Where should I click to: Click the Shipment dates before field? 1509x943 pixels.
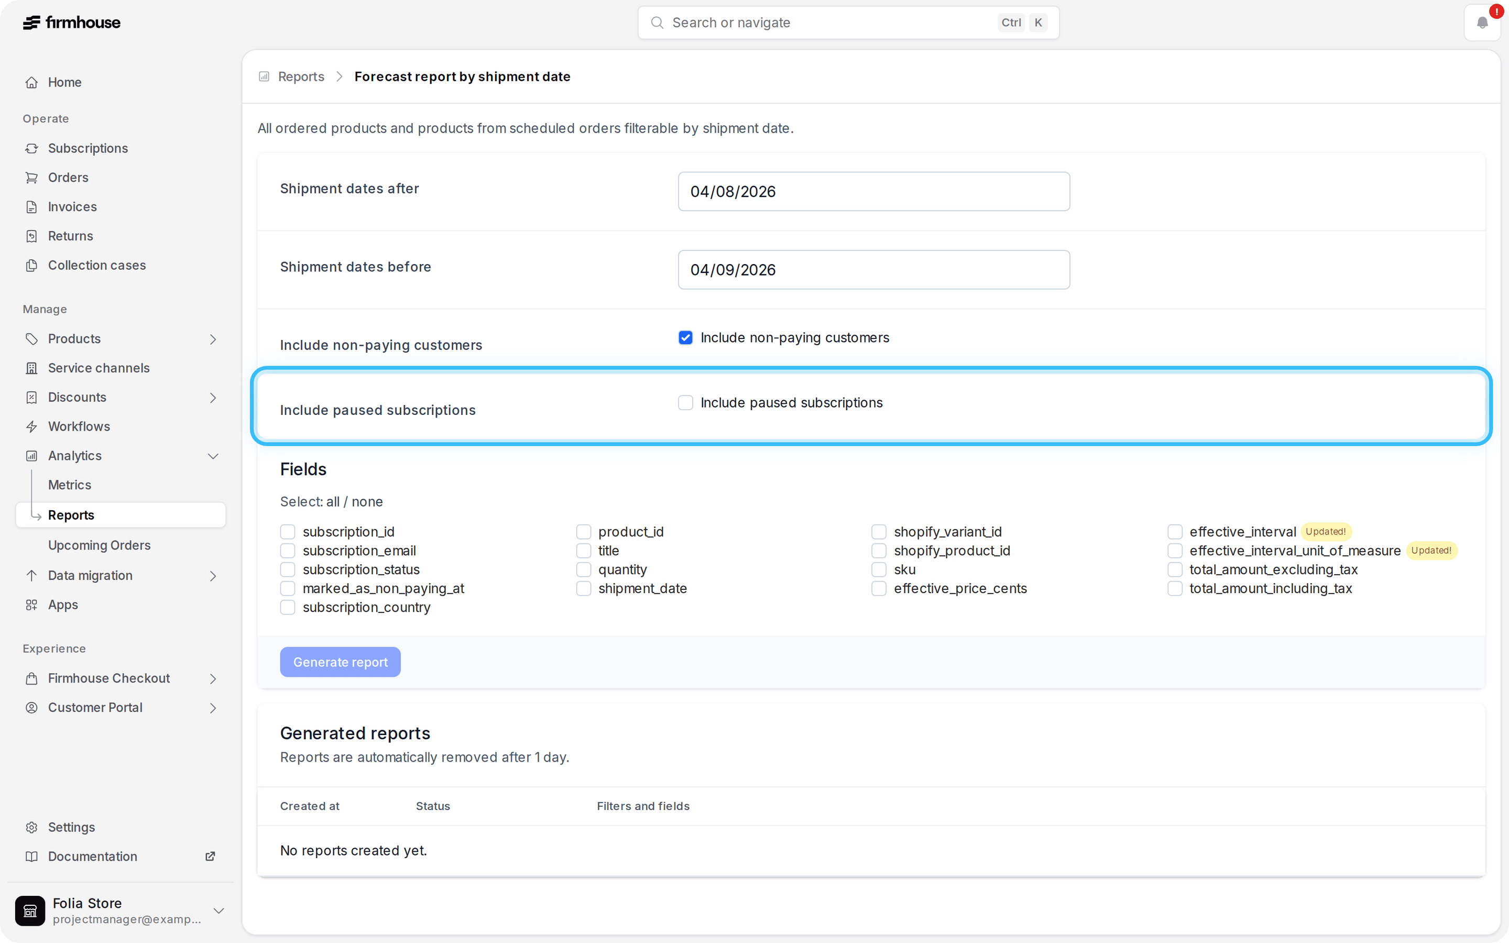tap(873, 270)
